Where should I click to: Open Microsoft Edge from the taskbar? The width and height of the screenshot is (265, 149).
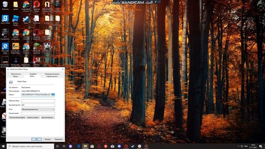click(79, 146)
